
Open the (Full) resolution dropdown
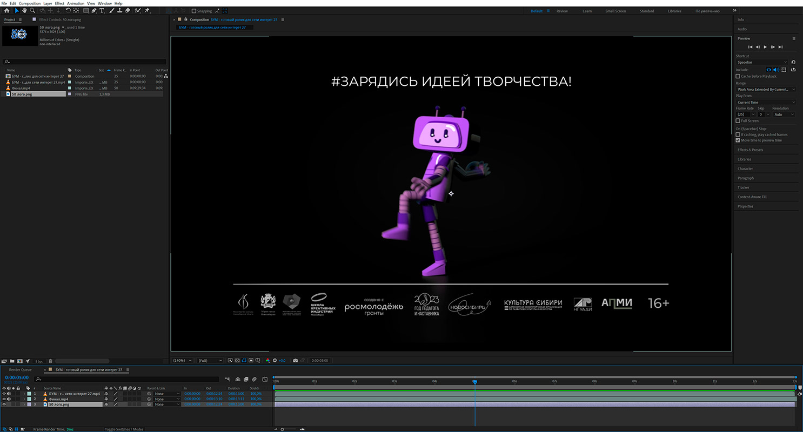pyautogui.click(x=210, y=361)
